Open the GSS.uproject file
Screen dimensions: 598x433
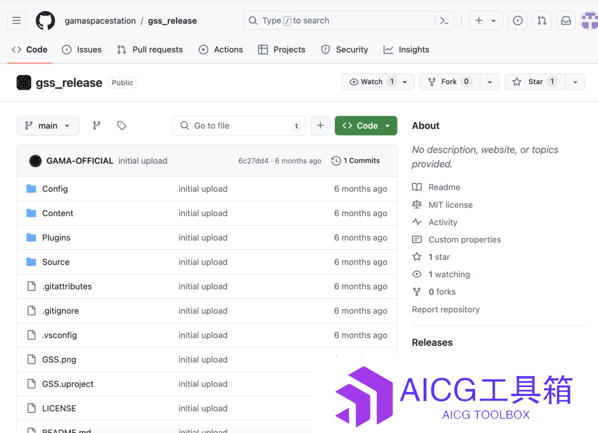click(x=68, y=384)
